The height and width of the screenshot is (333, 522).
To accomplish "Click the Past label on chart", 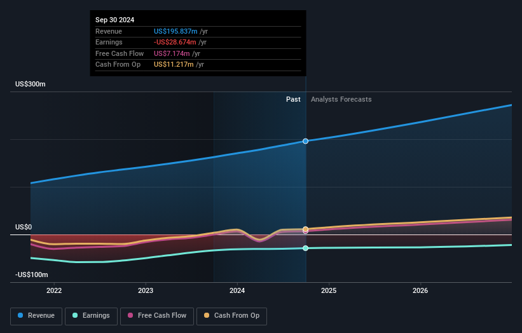I will pos(293,100).
